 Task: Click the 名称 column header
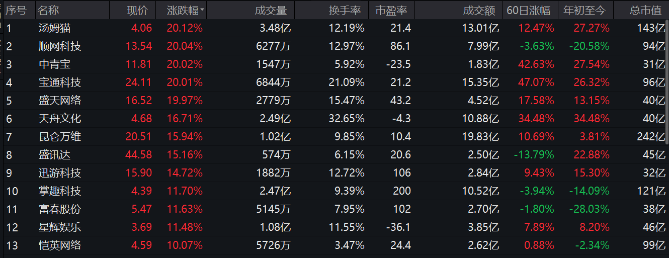48,10
